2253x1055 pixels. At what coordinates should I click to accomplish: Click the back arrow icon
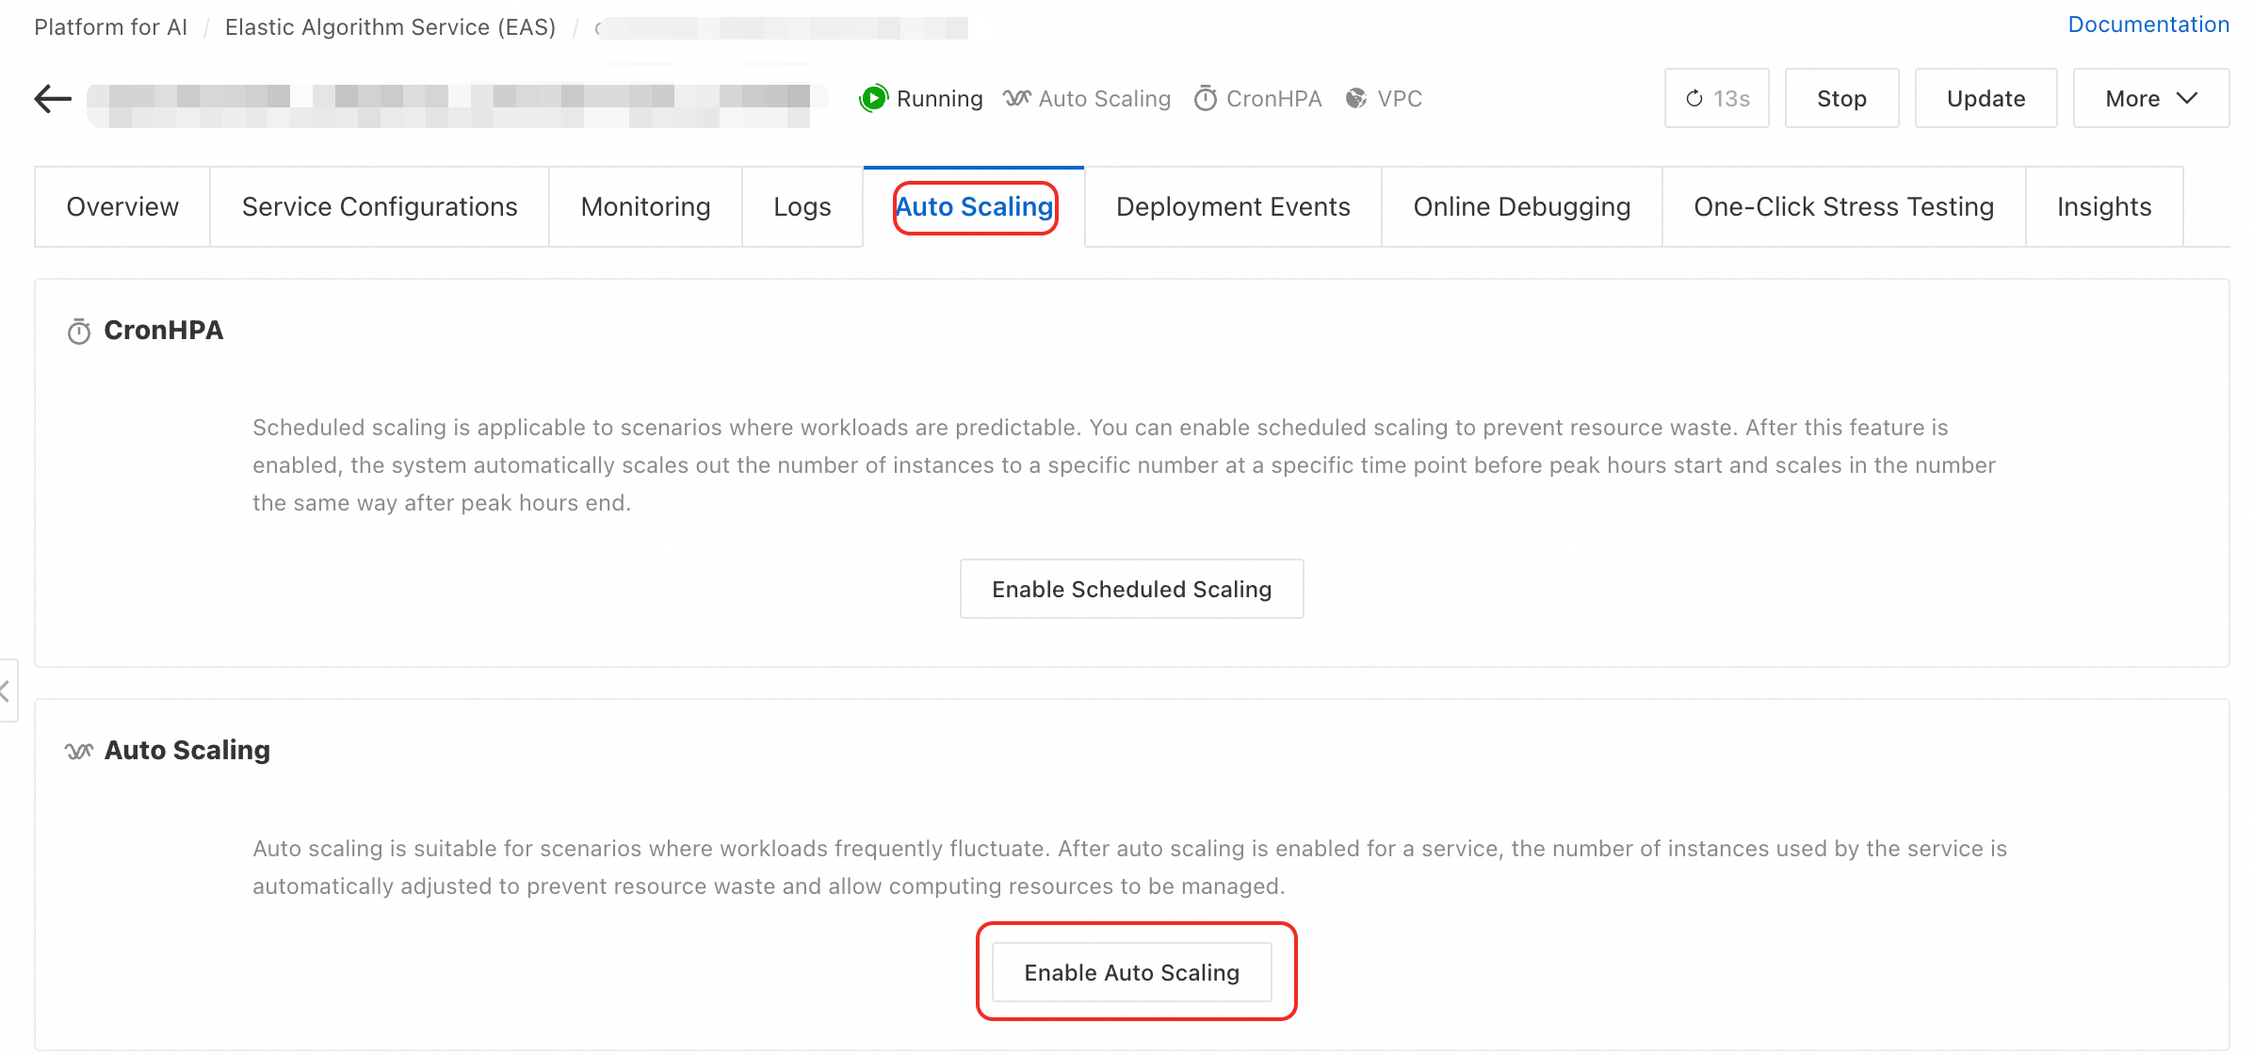click(x=53, y=98)
